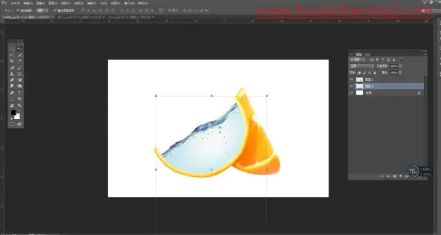This screenshot has width=441, height=235.
Task: Select the Zoom tool in toolbox
Action: (19, 106)
